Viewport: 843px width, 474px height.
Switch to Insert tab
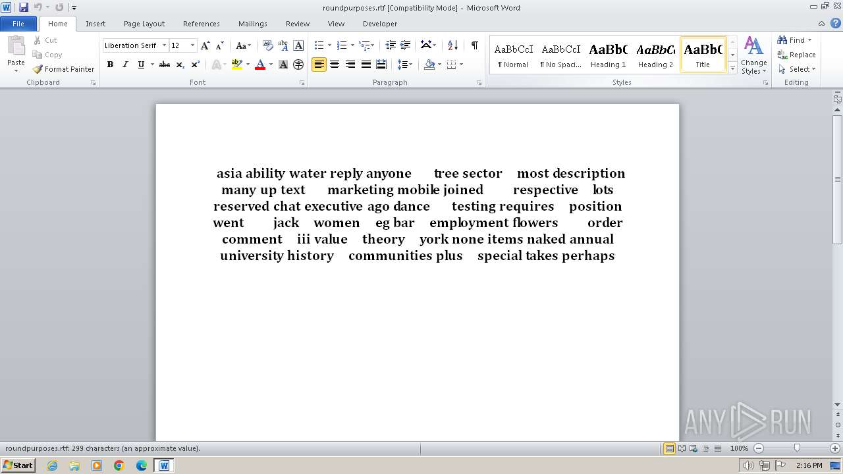pos(95,24)
